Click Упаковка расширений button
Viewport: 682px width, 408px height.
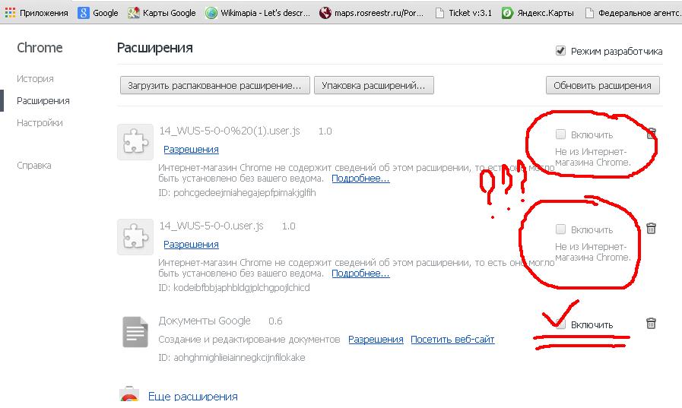373,85
